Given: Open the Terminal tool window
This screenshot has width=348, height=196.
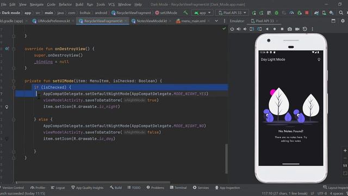Looking at the screenshot, I should (178, 188).
